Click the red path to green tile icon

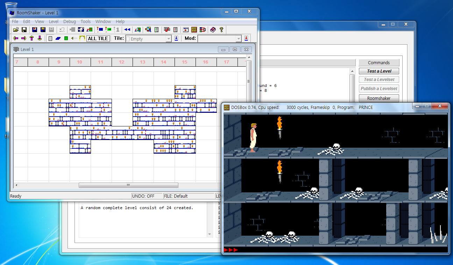pos(89,30)
